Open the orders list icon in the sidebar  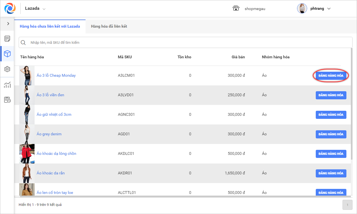pyautogui.click(x=7, y=39)
